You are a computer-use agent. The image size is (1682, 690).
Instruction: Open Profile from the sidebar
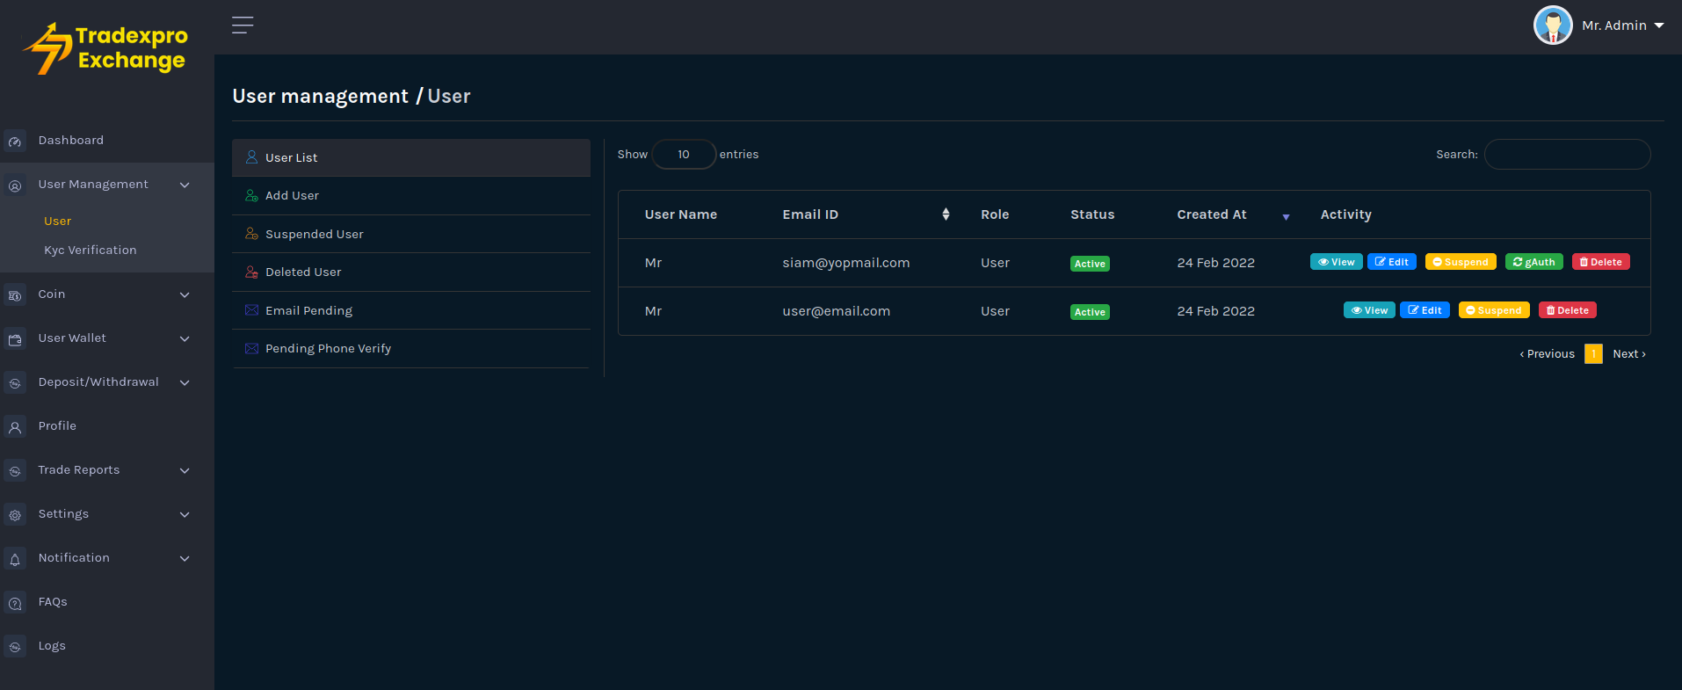click(57, 426)
